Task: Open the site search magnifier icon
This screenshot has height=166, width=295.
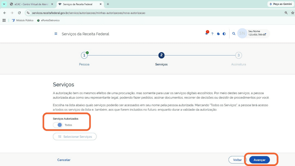Action: pyautogui.click(x=234, y=34)
